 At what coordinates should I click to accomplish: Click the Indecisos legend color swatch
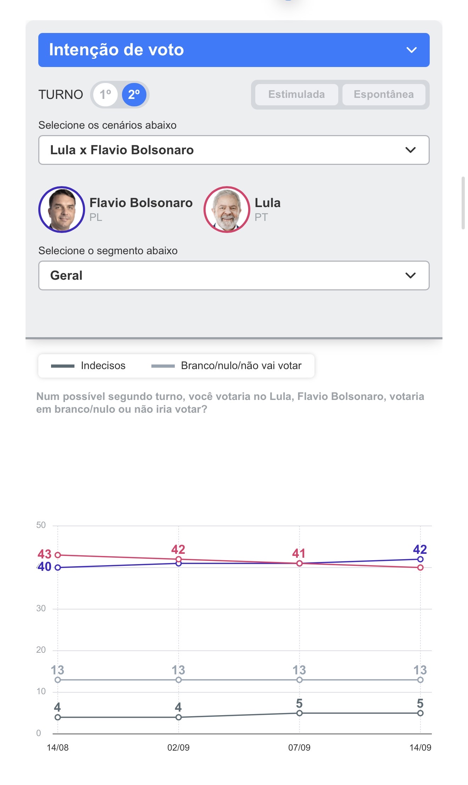63,366
